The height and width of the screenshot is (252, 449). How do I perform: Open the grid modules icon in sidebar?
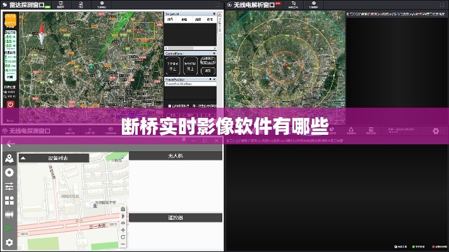pos(9,200)
